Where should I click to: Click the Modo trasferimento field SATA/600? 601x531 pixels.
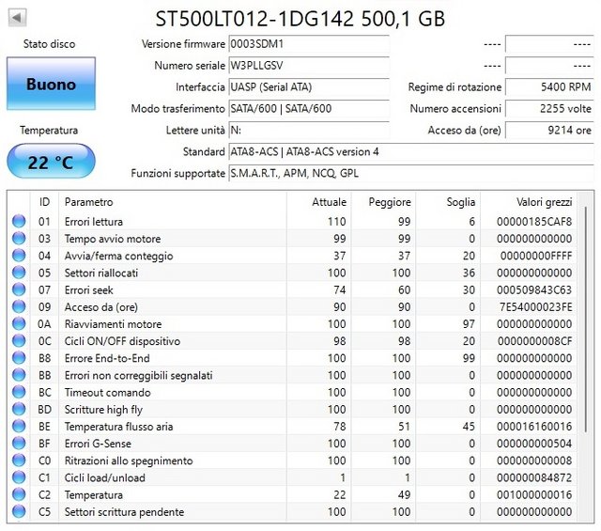(309, 109)
